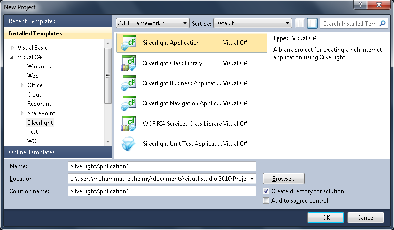Image resolution: width=394 pixels, height=230 pixels.
Task: Open the .NET Framework 4 dropdown
Action: coord(152,23)
